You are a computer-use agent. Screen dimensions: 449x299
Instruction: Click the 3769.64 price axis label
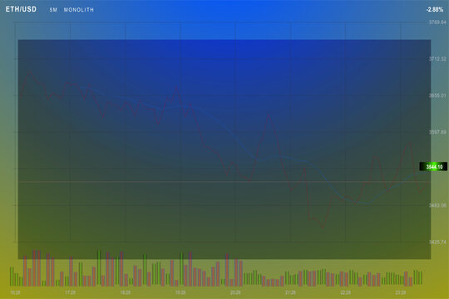point(437,22)
